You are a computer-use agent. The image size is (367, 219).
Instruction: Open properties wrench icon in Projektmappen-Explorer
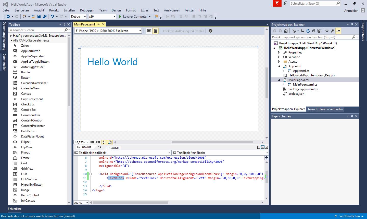[332, 31]
